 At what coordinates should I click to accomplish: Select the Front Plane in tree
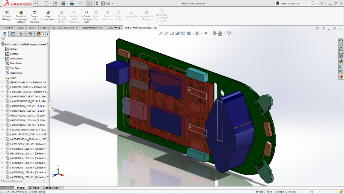tap(16, 63)
